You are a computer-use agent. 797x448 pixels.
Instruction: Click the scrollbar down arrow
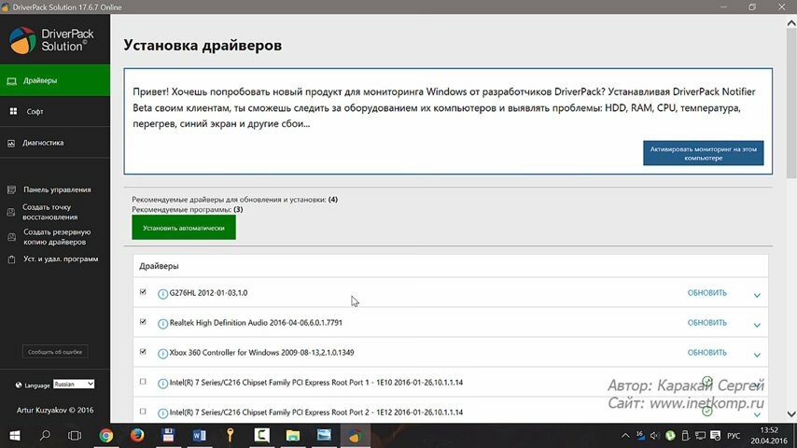(x=791, y=413)
